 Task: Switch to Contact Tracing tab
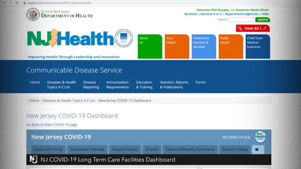[235, 149]
